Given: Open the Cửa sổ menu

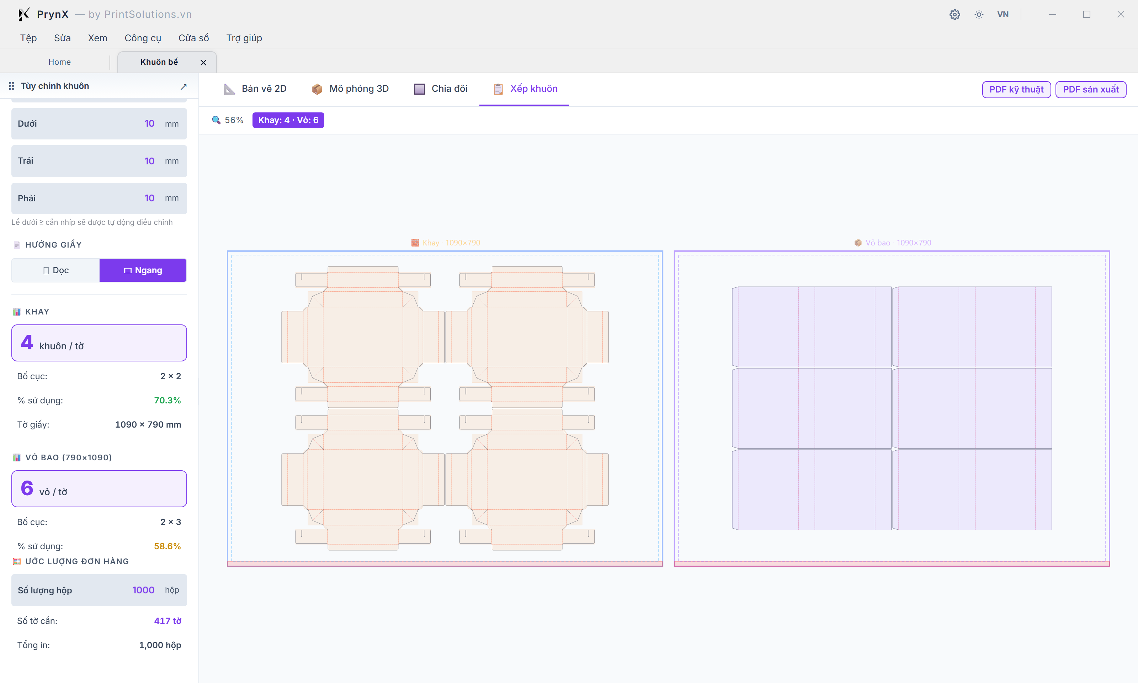Looking at the screenshot, I should click(194, 38).
